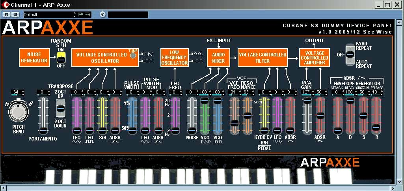Viewport: 404px width, 191px height.
Task: Click the AUDIO MIXER block label
Action: tap(218, 58)
